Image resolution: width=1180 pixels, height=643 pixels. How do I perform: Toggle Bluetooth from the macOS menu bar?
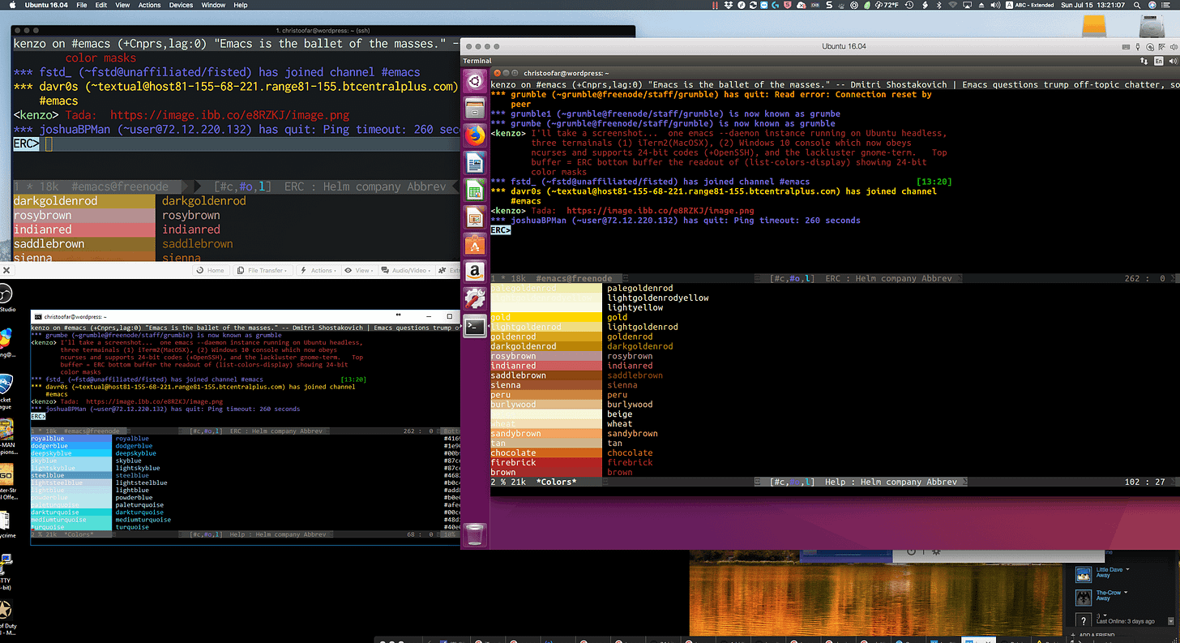(x=938, y=5)
